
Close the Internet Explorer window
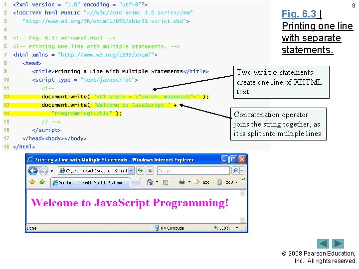242,159
